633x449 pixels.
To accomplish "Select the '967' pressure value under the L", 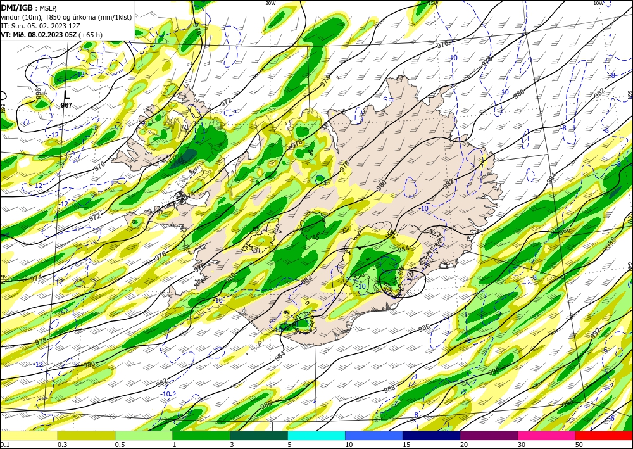I will (66, 105).
